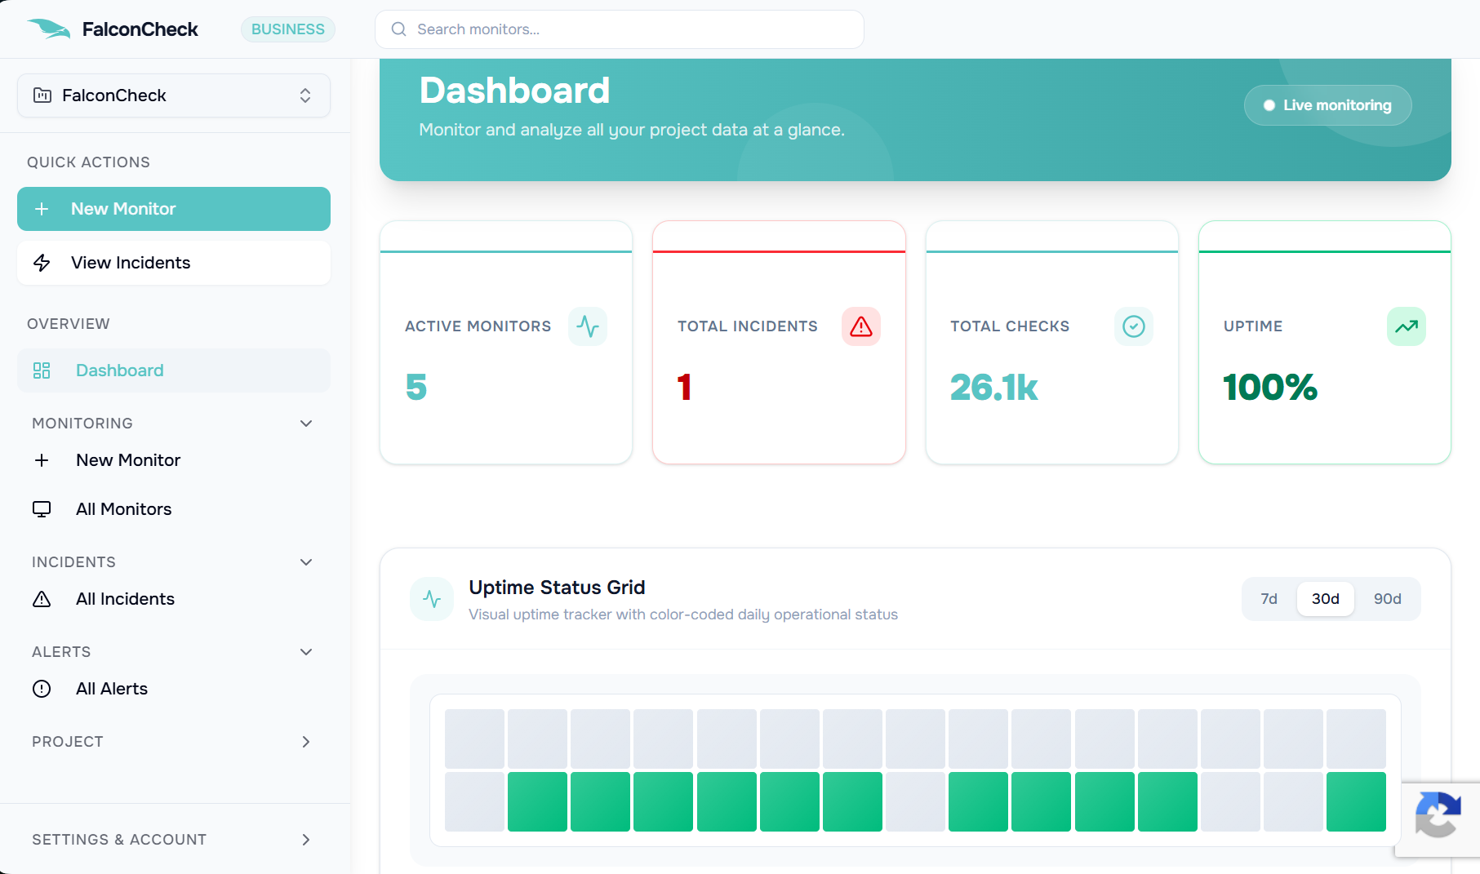Open the Total Incidents card value 1

click(x=685, y=387)
